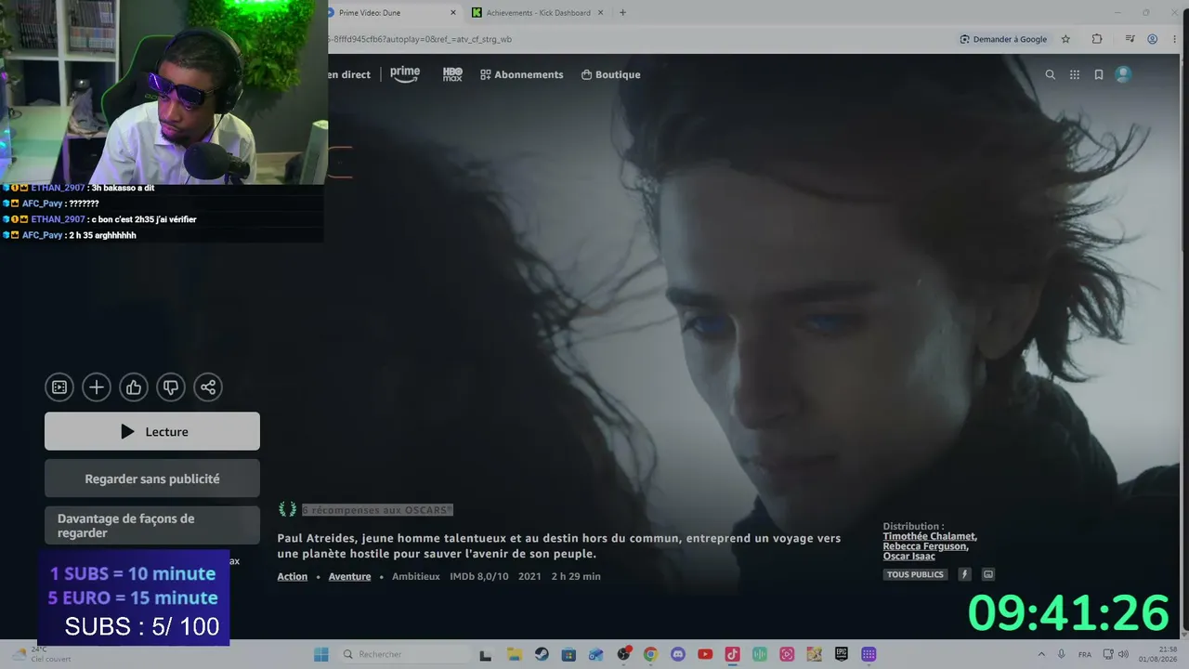
Task: Share Dune using the share icon
Action: [208, 387]
